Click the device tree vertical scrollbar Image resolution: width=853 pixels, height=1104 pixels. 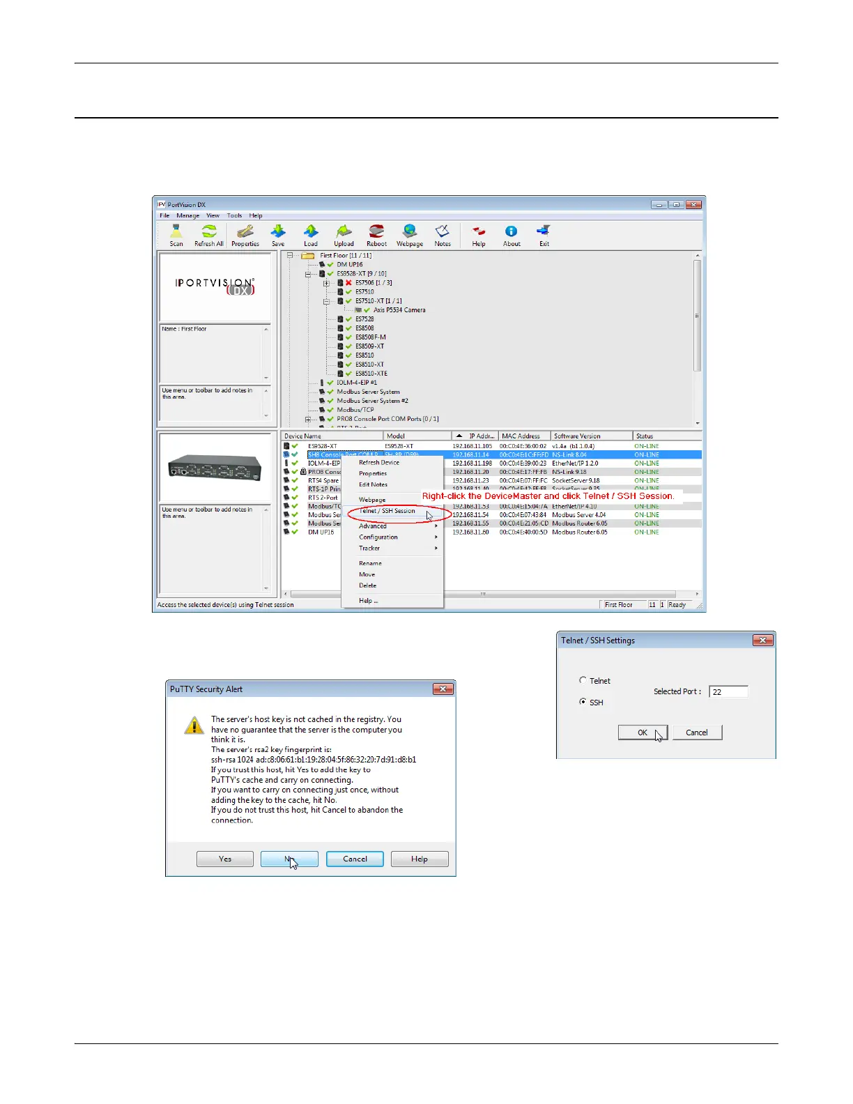click(x=698, y=339)
